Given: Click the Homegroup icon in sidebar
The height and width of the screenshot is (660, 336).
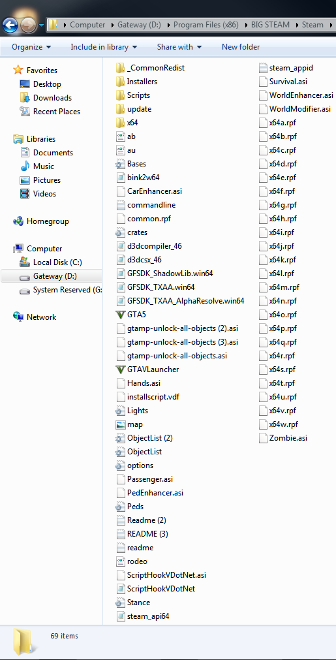Looking at the screenshot, I should pos(18,221).
